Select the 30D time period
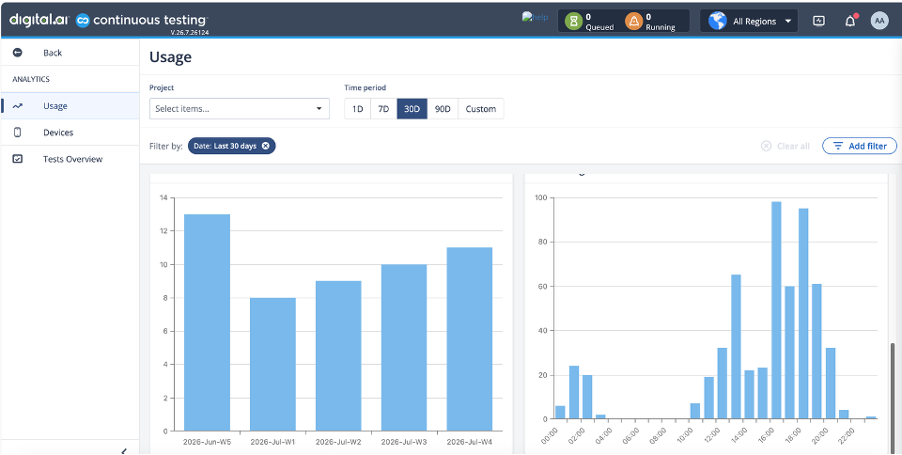This screenshot has width=902, height=455. click(x=412, y=109)
